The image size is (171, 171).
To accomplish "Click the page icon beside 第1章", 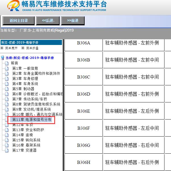I will (x=7, y=68).
